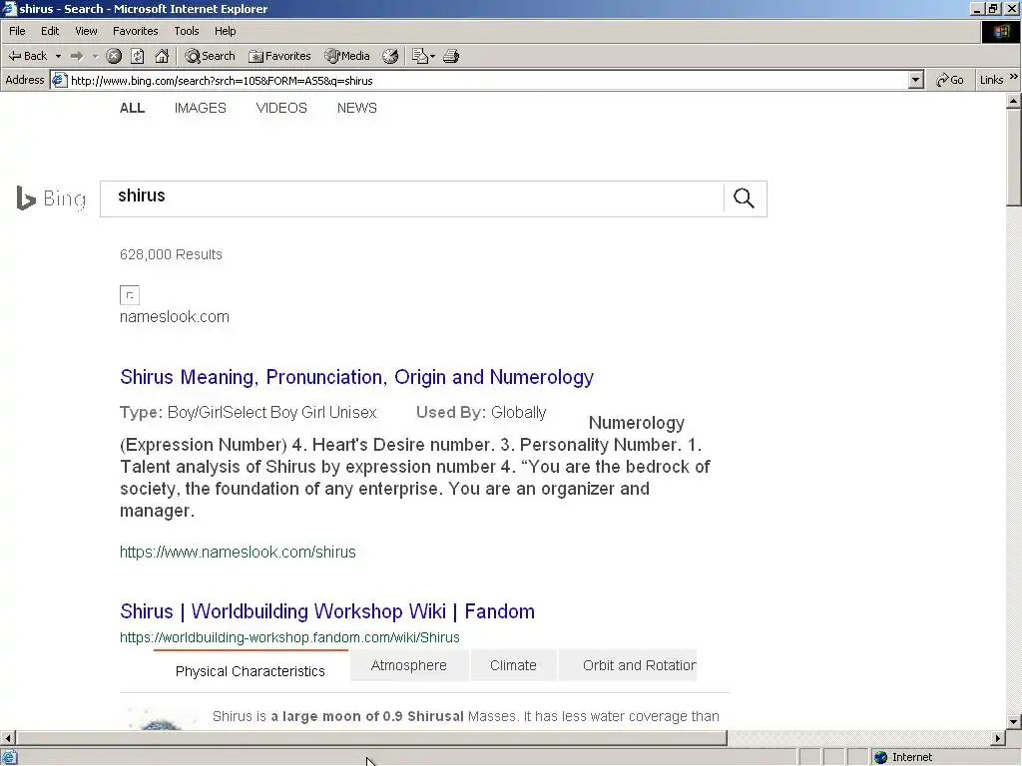Open the Favorites toolbar pane

279,56
